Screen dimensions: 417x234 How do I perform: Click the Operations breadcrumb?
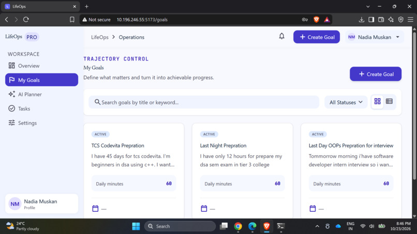131,37
